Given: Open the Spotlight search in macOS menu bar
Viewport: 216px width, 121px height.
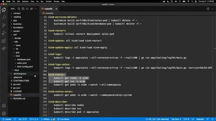Looking at the screenshot, I should tap(192, 1).
